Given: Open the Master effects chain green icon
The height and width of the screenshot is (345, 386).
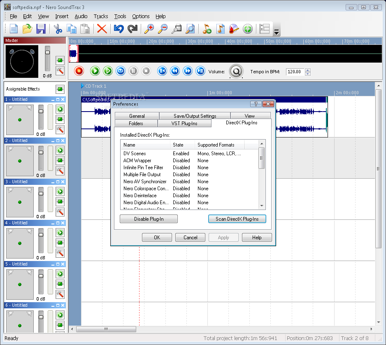Looking at the screenshot, I should [x=60, y=61].
